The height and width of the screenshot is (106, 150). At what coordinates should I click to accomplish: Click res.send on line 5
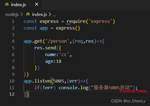coord(45,48)
